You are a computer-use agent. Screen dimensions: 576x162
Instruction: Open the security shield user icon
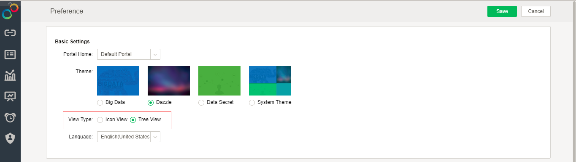pos(10,138)
